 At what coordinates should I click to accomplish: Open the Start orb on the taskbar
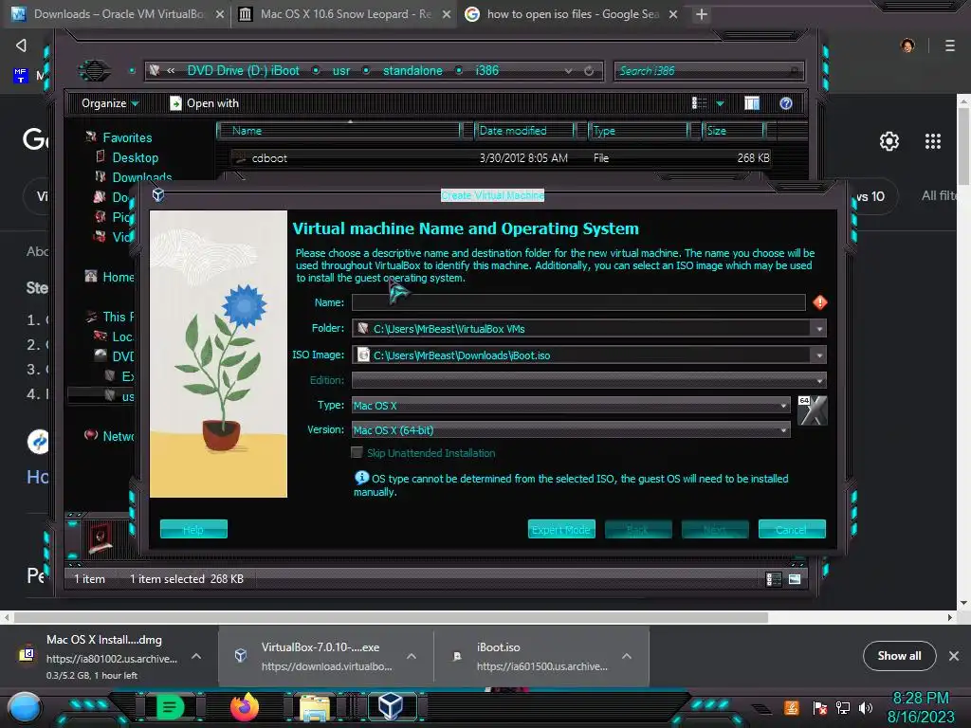coord(25,708)
